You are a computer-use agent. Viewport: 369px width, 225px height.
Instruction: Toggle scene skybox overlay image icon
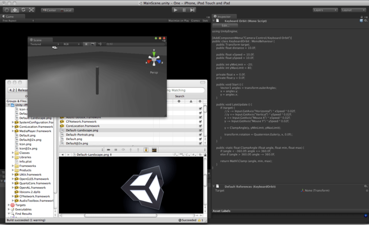tap(92, 44)
